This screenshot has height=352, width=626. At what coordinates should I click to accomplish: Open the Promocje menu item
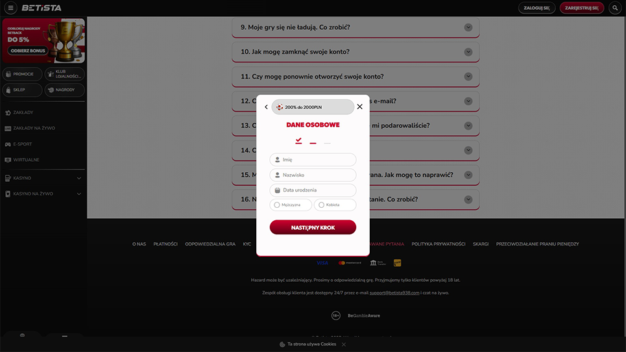click(x=23, y=74)
